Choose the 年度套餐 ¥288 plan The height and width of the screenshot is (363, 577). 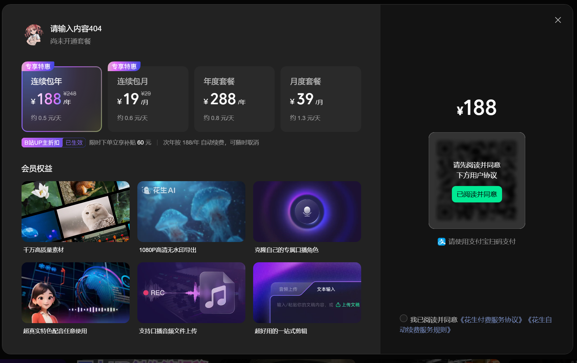234,99
